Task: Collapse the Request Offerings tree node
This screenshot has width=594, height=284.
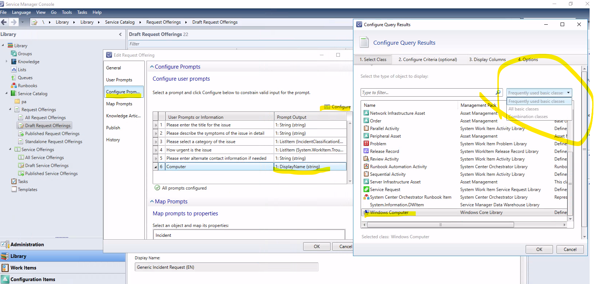Action: coord(10,109)
